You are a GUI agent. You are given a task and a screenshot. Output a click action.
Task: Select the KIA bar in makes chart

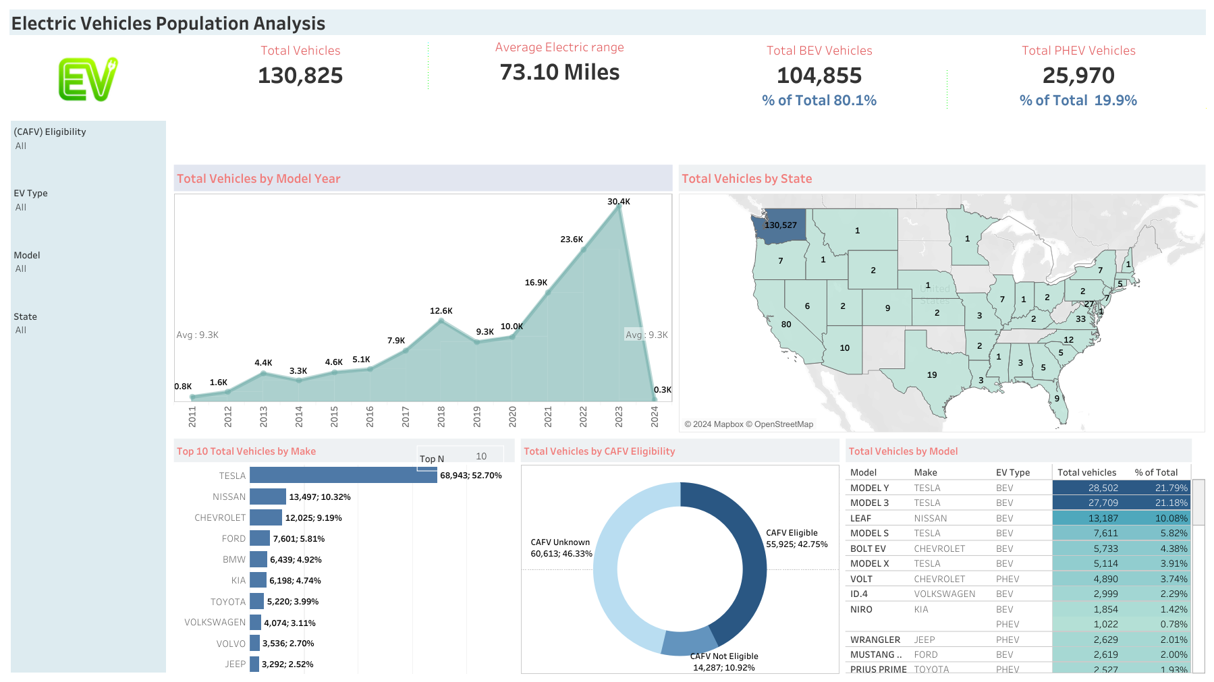click(258, 580)
